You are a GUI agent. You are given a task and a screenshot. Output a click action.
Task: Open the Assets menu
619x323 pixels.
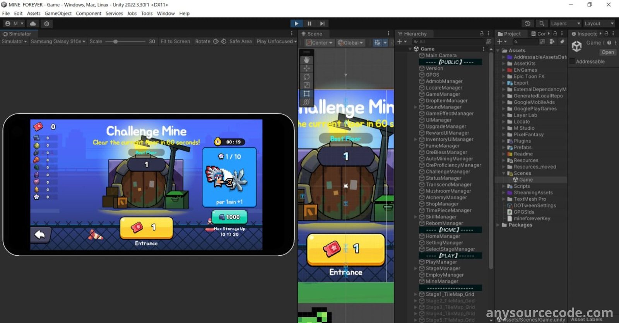coord(34,13)
